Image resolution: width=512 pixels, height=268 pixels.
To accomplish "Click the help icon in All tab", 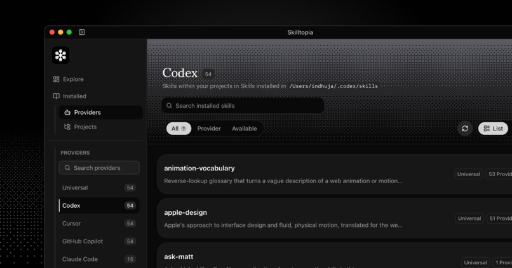I will pos(184,129).
